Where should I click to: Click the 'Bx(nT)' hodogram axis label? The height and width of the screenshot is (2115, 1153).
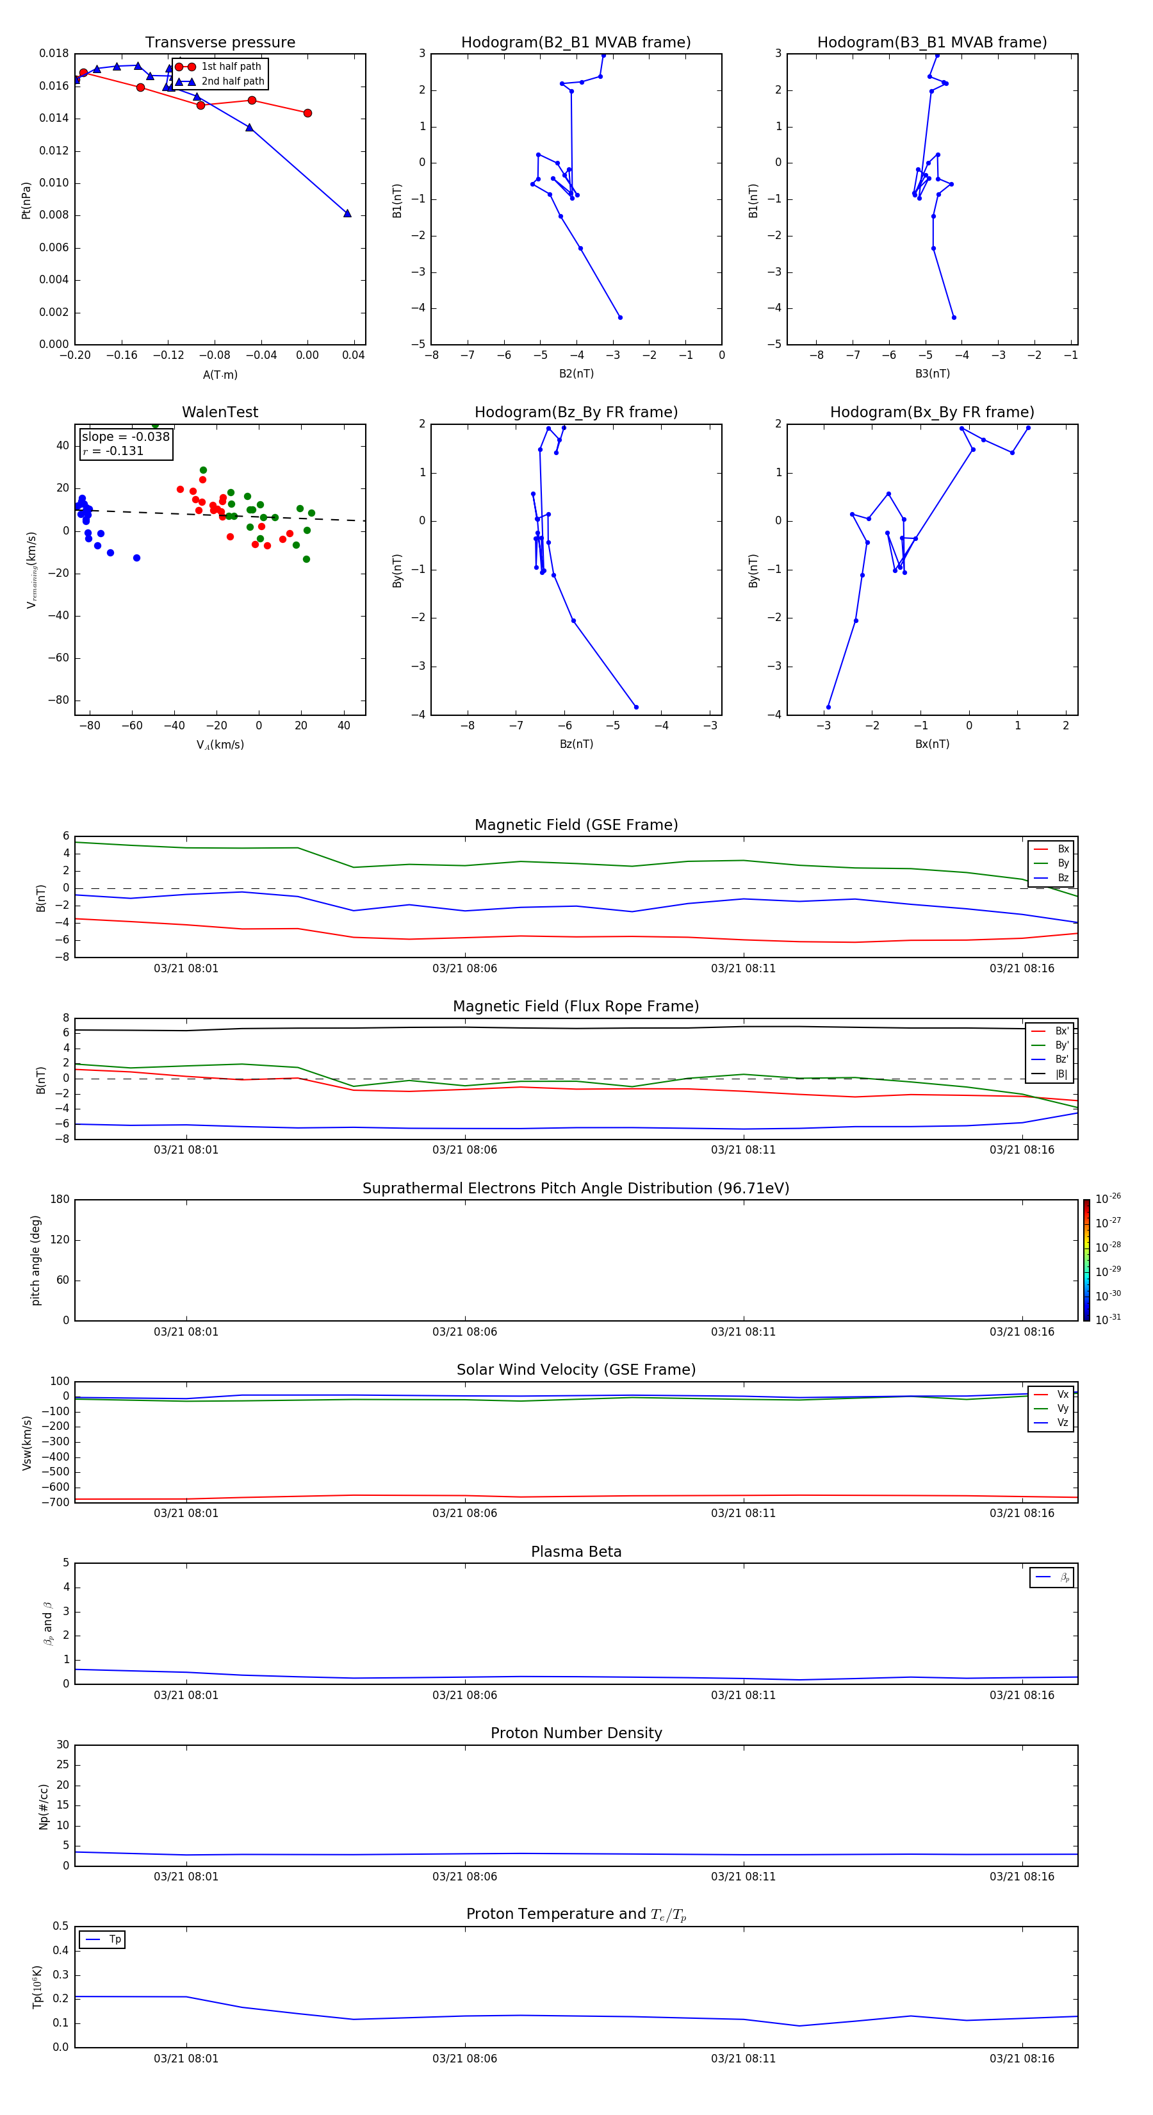tap(932, 744)
